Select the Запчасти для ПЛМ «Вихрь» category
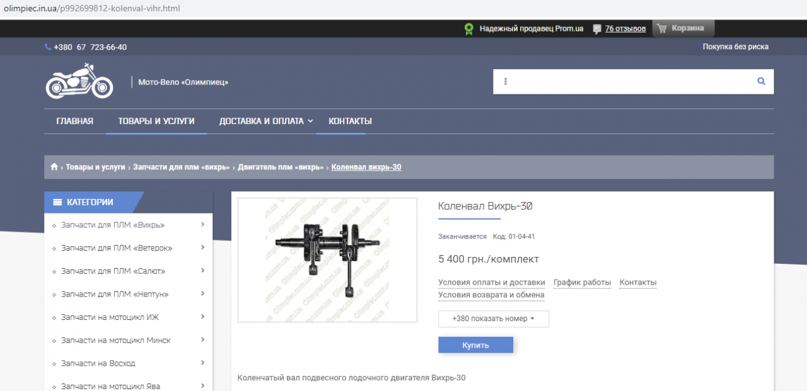This screenshot has width=807, height=391. pos(113,225)
